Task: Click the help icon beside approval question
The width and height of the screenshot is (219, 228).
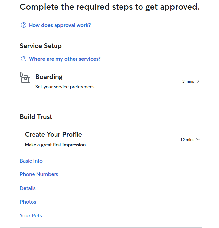Action: coord(23,25)
